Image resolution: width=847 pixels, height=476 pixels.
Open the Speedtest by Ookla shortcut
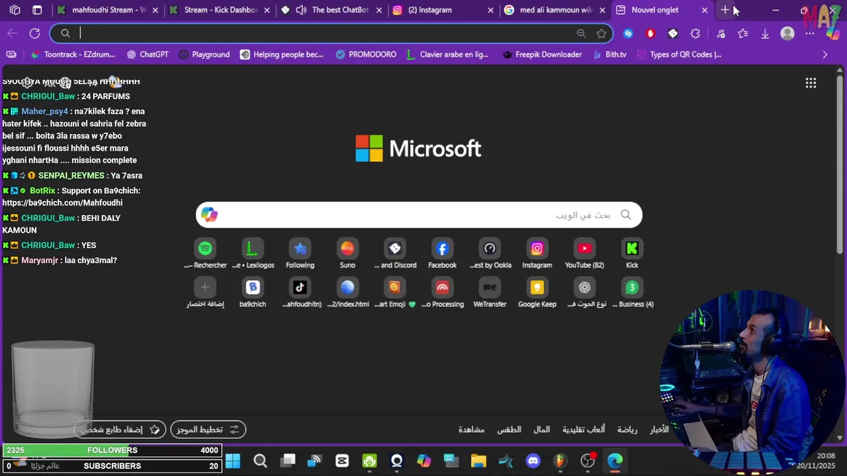490,254
